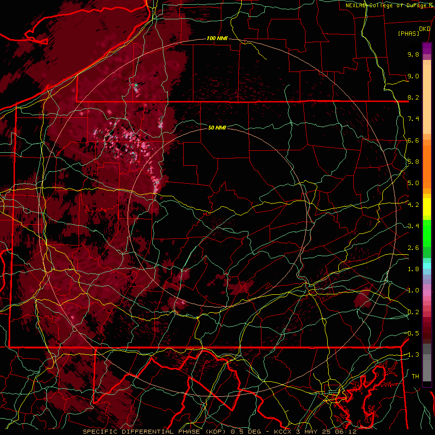This screenshot has height=435, width=435.
Task: Click the TH label on the color scale
Action: coord(415,377)
